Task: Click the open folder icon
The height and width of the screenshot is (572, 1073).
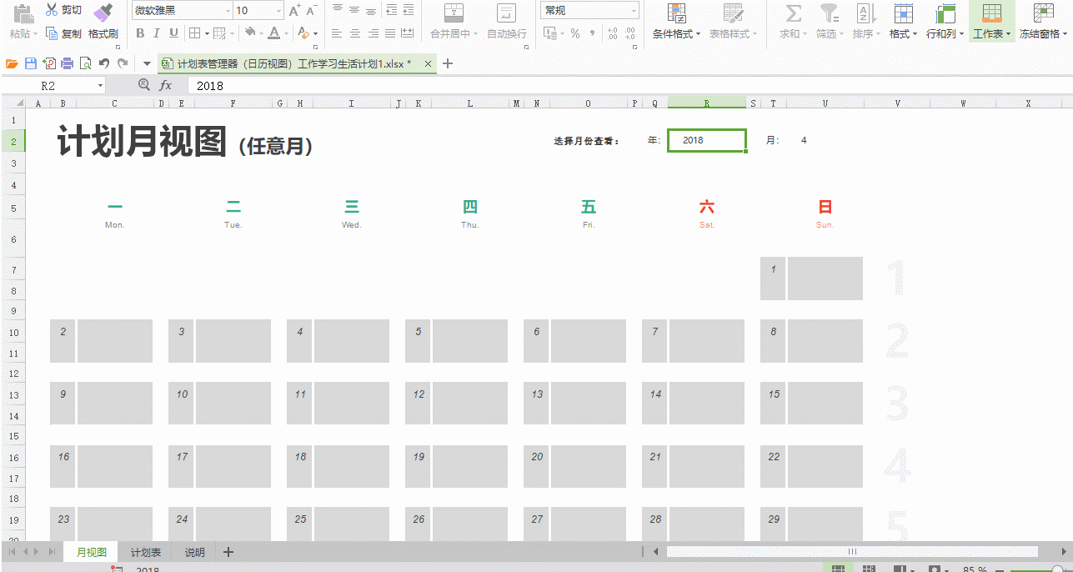Action: [x=12, y=63]
